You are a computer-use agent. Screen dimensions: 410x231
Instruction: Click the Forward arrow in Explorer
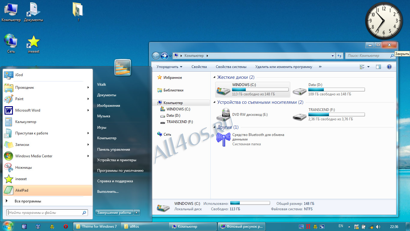(x=164, y=56)
